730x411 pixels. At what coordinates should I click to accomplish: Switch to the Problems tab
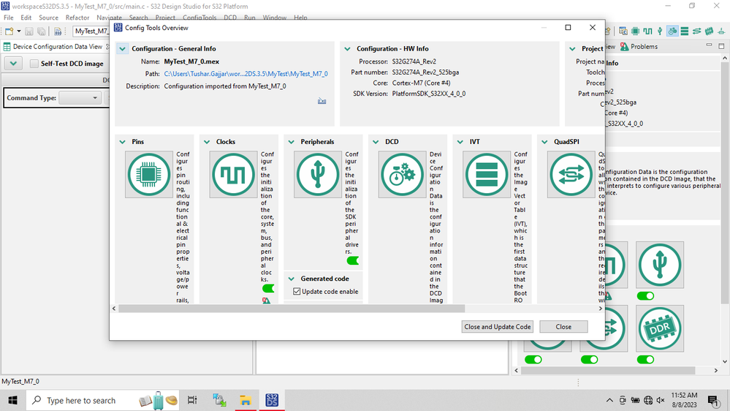pos(639,47)
